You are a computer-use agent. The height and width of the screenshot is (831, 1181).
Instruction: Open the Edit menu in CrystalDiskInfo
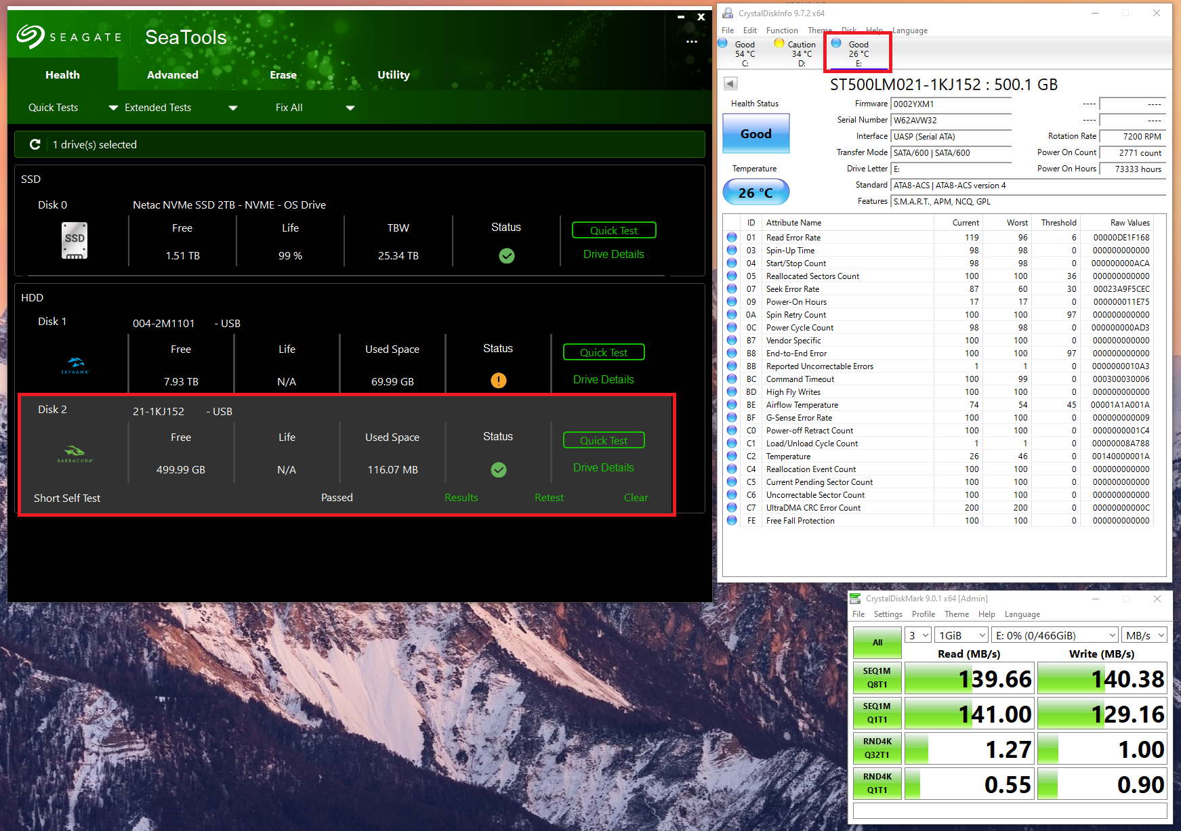point(749,30)
